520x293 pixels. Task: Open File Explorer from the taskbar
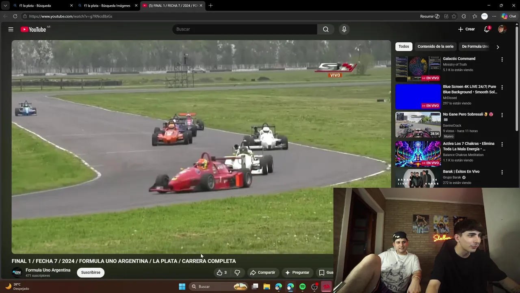(x=267, y=287)
